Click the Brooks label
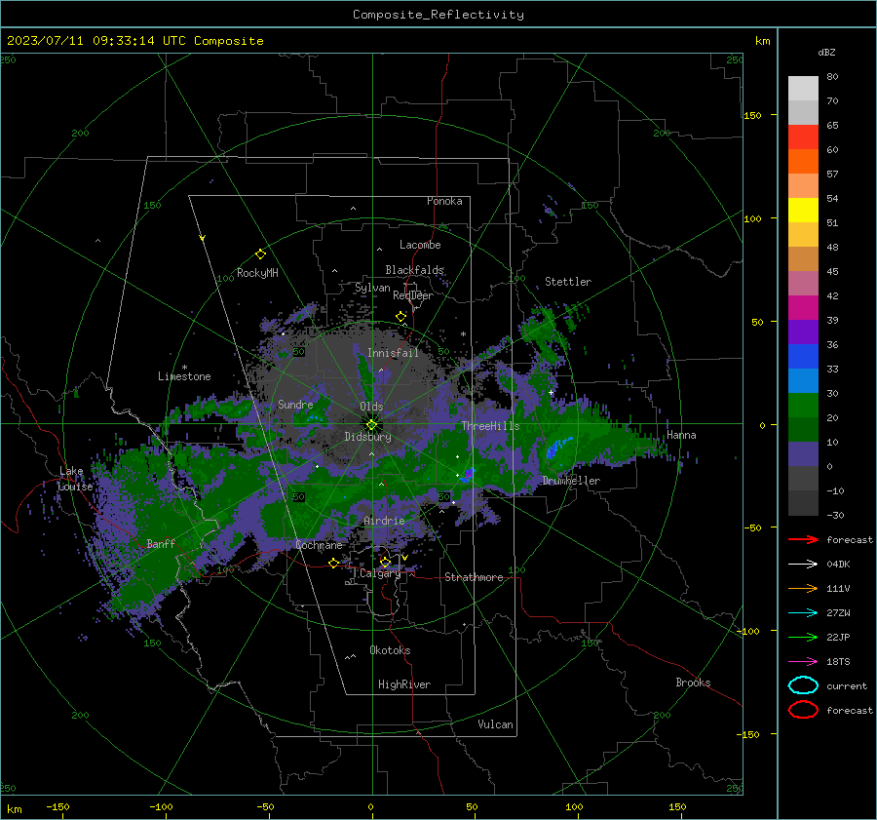 pos(693,683)
